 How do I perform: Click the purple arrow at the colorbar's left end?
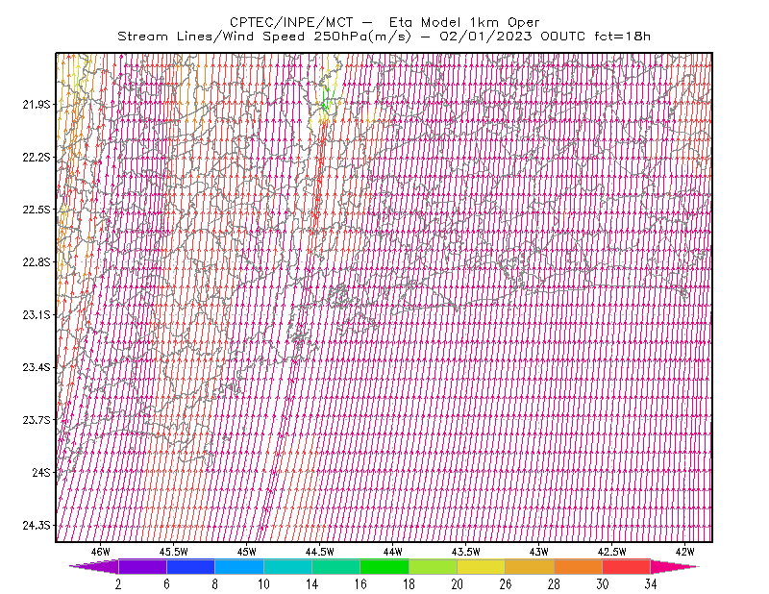93,566
